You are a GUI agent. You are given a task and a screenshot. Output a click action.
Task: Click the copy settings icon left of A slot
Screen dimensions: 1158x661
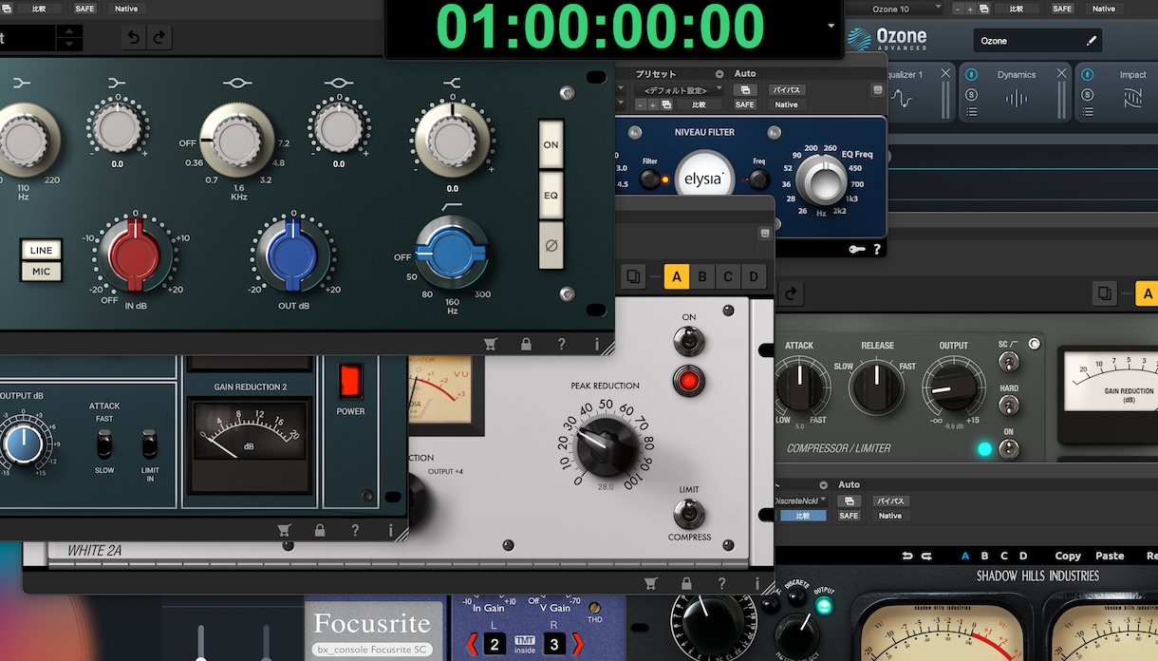(633, 277)
